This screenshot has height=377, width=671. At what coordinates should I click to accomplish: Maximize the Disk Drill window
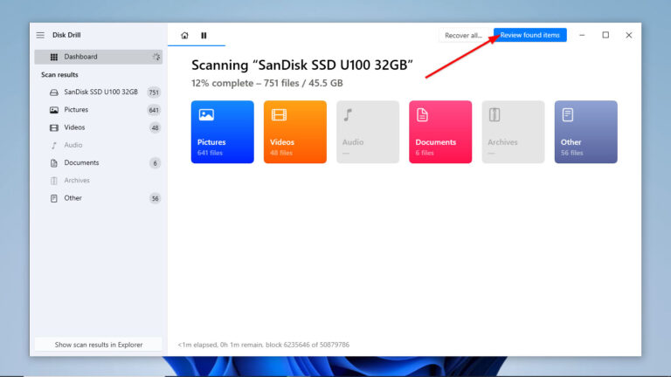point(605,35)
